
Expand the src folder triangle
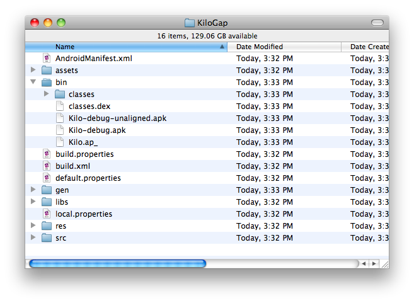click(33, 237)
